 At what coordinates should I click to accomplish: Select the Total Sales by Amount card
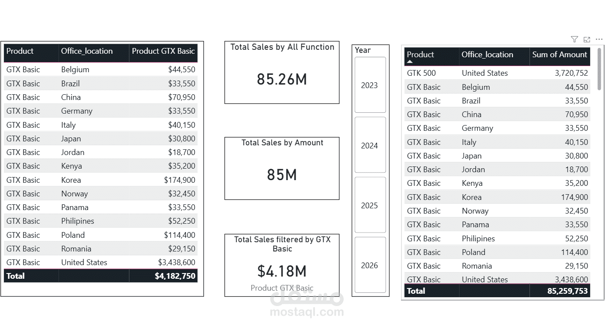[282, 168]
